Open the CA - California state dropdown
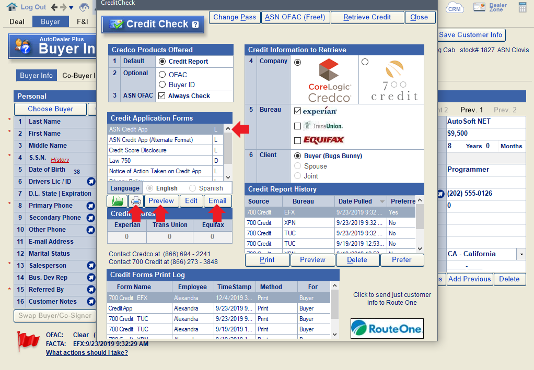This screenshot has width=534, height=370. [x=521, y=254]
